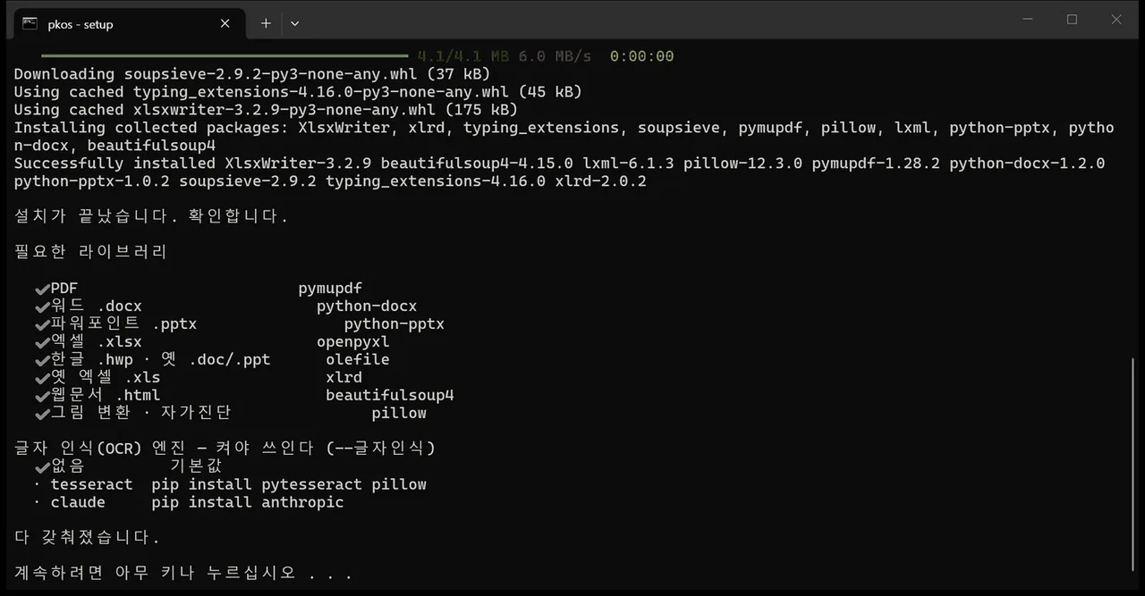The image size is (1145, 596).
Task: Click the "파워포인트 .pptx" row label
Action: click(x=123, y=323)
